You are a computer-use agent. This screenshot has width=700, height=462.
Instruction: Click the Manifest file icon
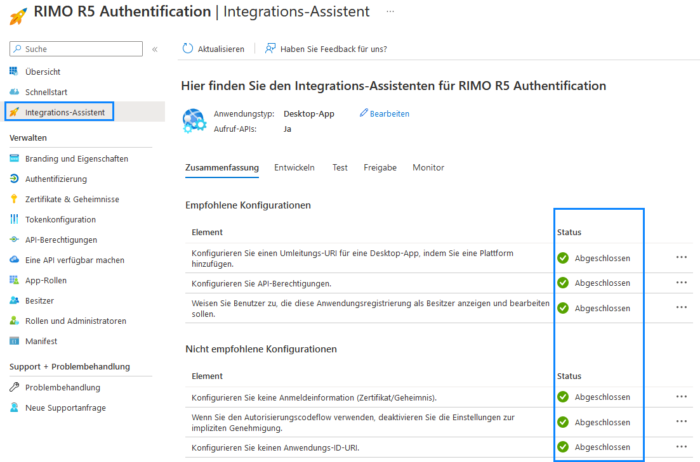click(x=15, y=341)
